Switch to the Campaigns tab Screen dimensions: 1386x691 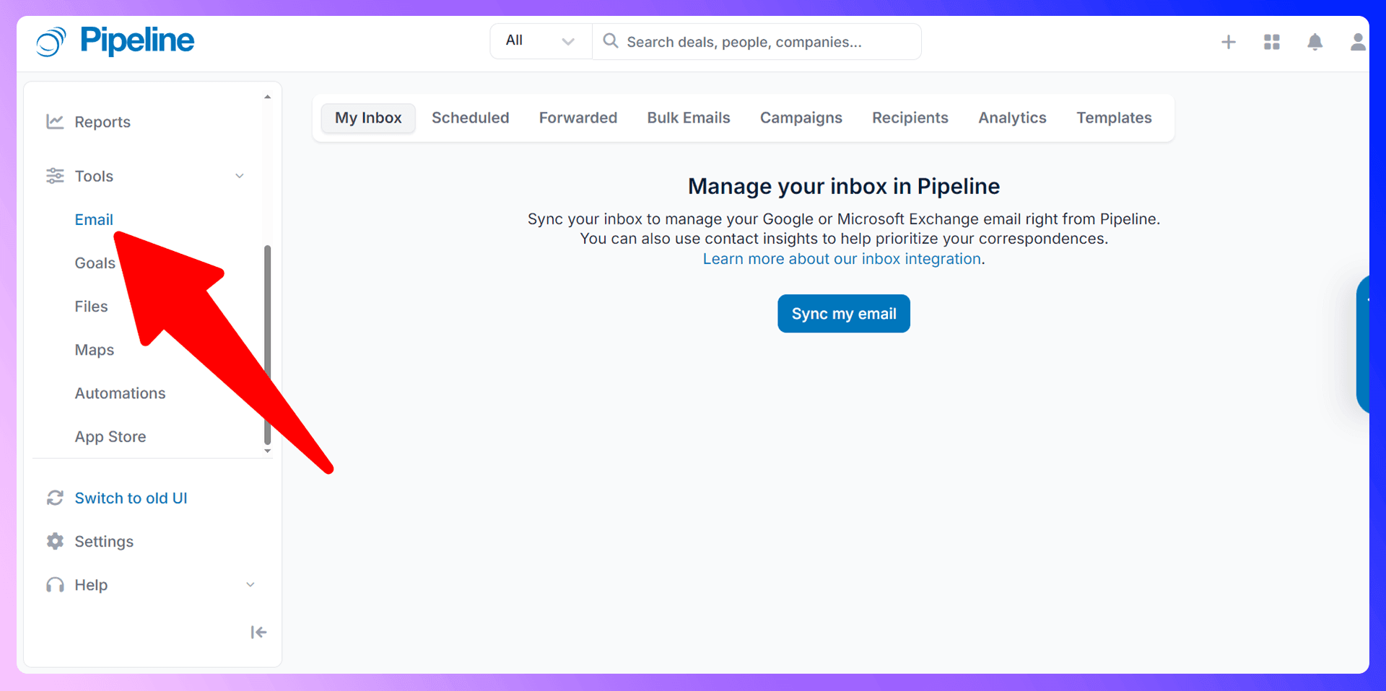coord(801,118)
